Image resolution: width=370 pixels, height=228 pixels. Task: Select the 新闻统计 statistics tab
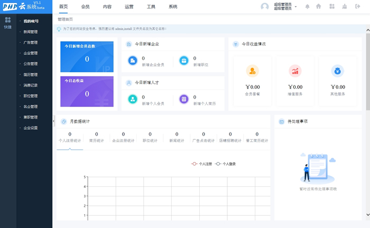coord(177,138)
